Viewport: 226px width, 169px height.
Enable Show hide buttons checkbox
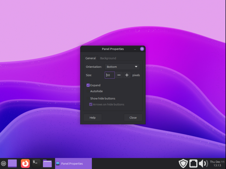88,98
